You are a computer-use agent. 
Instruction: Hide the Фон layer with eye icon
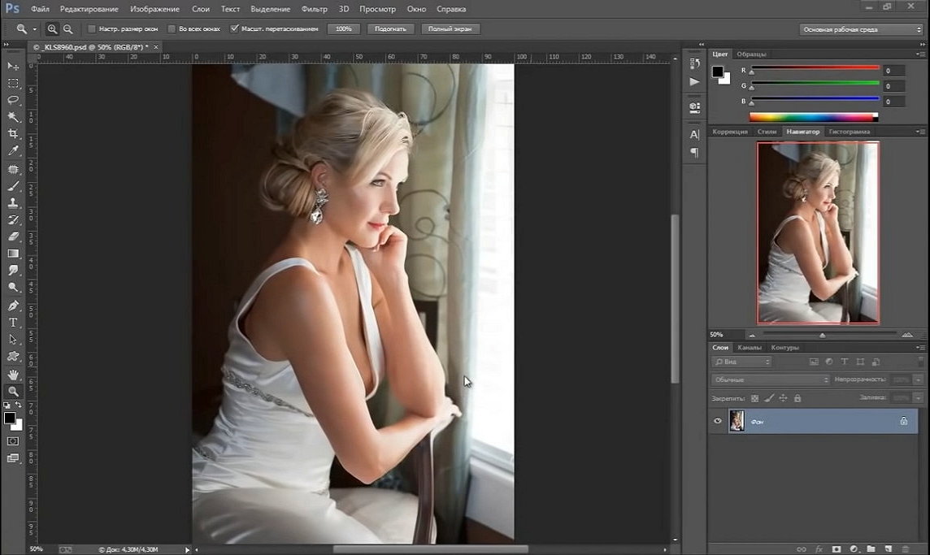tap(718, 421)
